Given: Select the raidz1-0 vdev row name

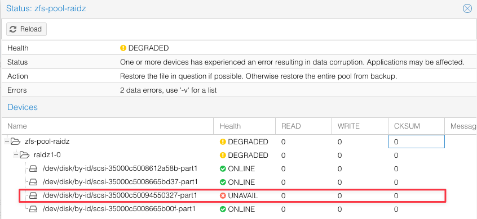Looking at the screenshot, I should click(47, 155).
